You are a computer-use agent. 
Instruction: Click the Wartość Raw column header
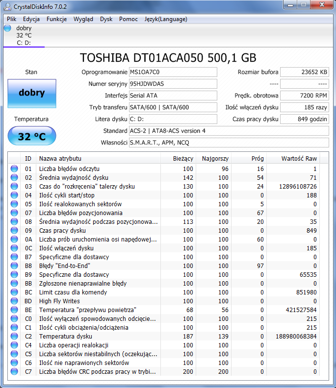(293, 159)
